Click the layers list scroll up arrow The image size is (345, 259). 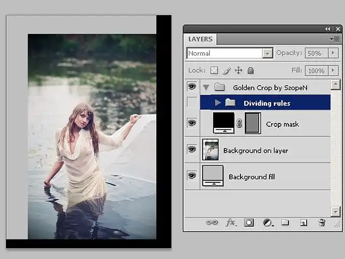[x=335, y=84]
